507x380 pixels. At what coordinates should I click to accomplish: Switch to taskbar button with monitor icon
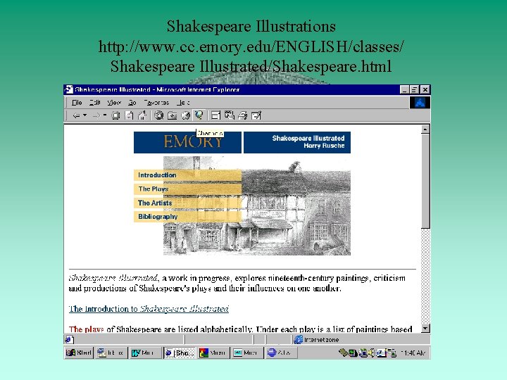[x=247, y=353]
